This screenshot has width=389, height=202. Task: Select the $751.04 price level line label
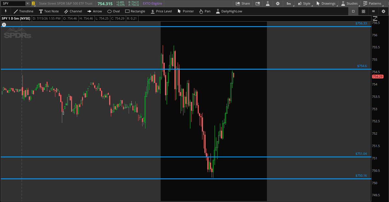(361, 154)
